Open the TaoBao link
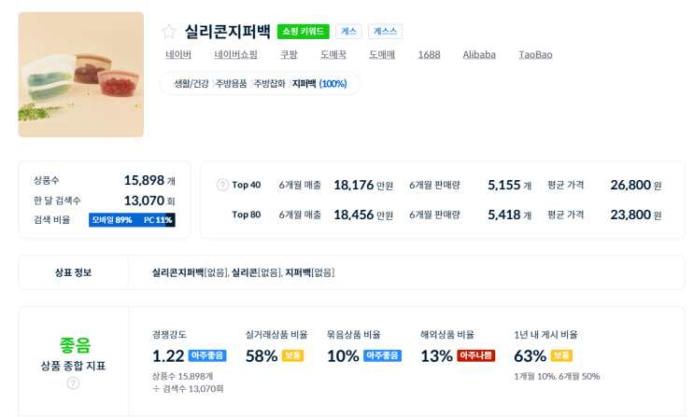694x417 pixels. coord(535,54)
